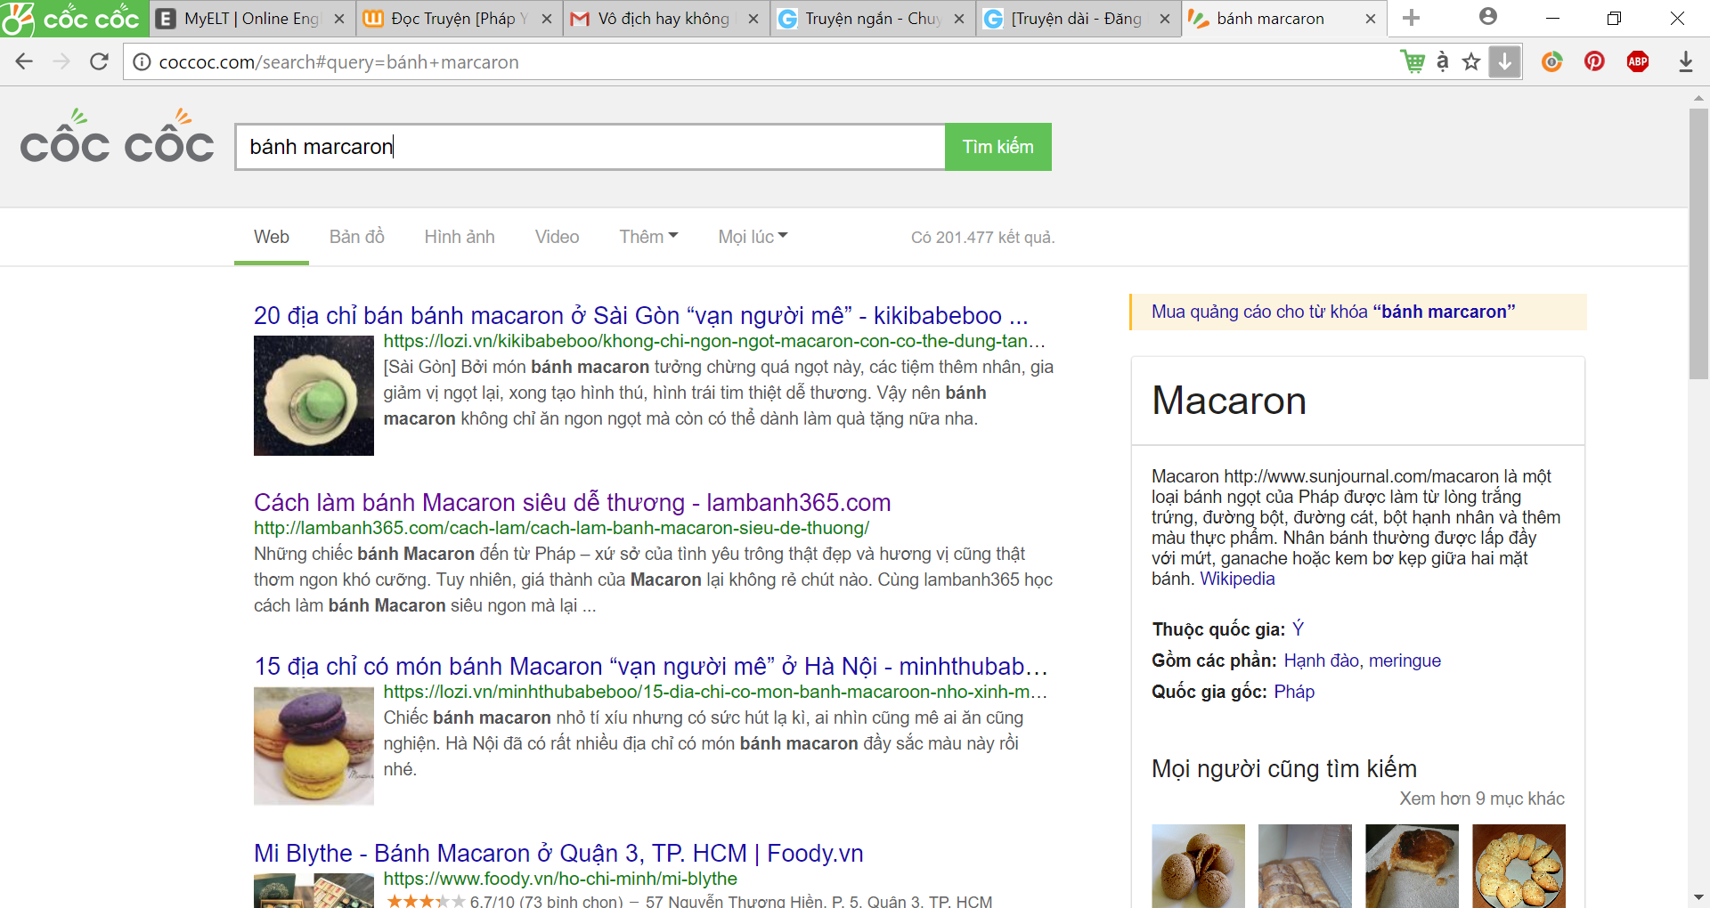Open a new tab with plus button
The width and height of the screenshot is (1710, 908).
(x=1412, y=18)
